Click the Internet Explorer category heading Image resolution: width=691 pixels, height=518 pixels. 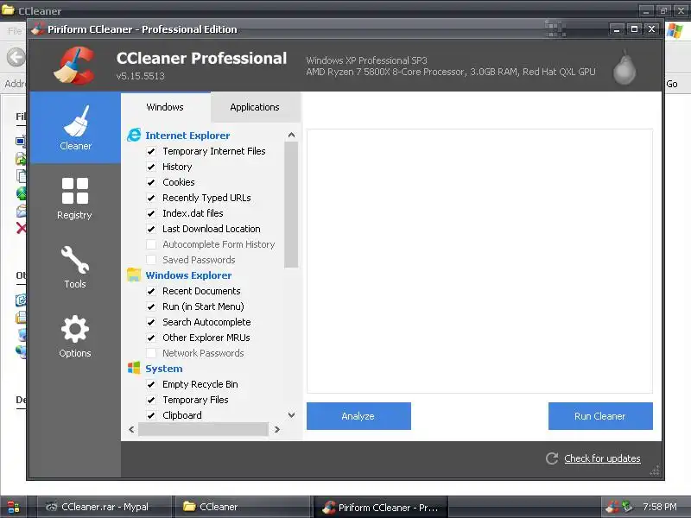tap(187, 136)
